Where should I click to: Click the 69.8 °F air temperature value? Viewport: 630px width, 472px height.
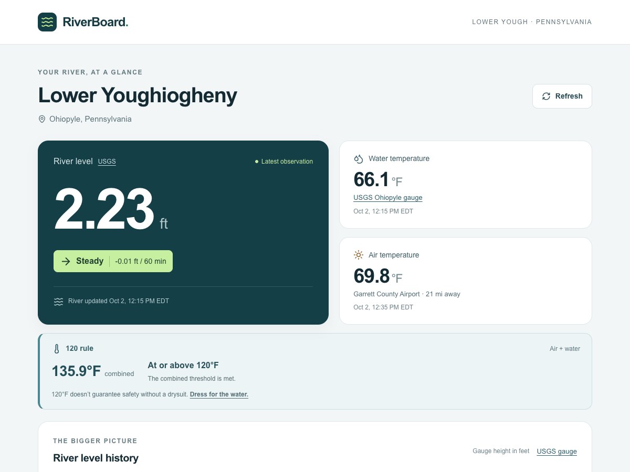click(x=378, y=276)
